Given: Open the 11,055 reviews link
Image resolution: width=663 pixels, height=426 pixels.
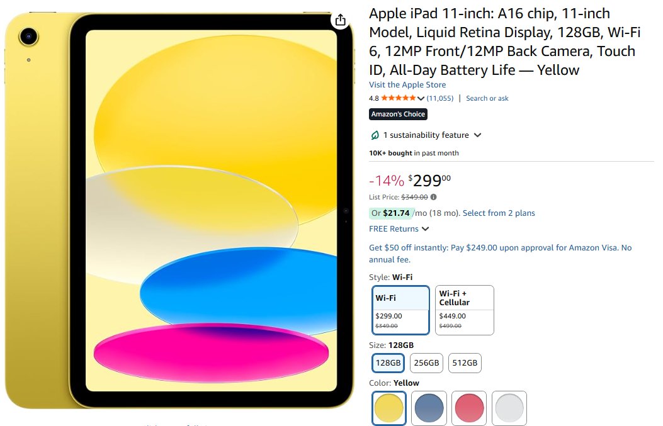Looking at the screenshot, I should [439, 98].
